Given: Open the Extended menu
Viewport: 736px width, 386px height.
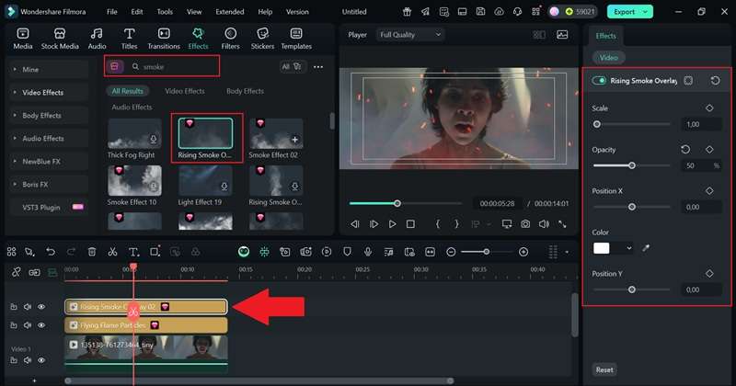Looking at the screenshot, I should 229,12.
